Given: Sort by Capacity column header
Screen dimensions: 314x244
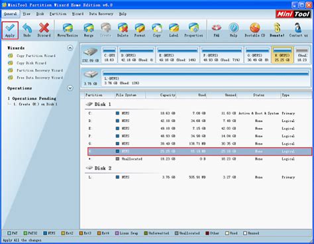Looking at the screenshot, I should [x=161, y=95].
